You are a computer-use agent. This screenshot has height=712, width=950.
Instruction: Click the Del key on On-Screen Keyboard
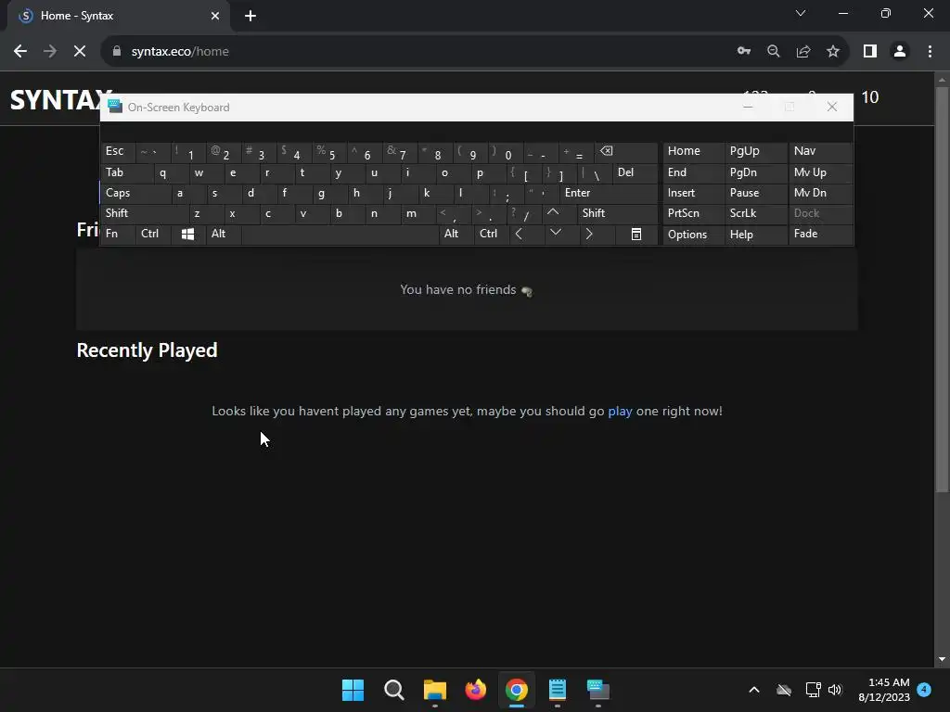point(635,172)
